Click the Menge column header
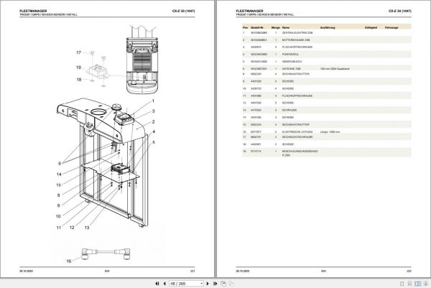The image size is (431, 288). tap(275, 27)
